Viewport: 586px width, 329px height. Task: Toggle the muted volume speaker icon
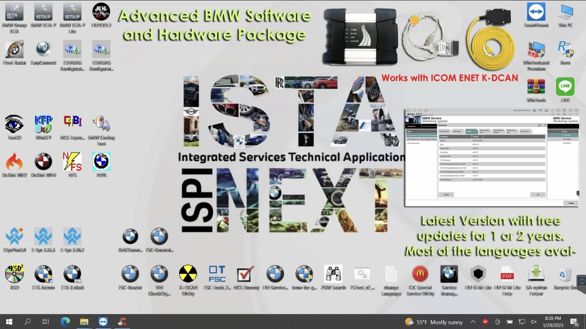point(534,322)
